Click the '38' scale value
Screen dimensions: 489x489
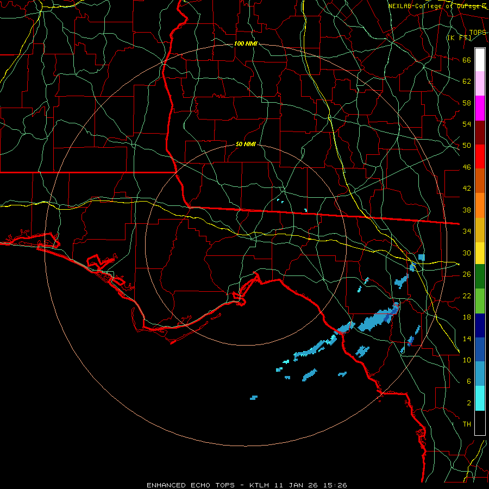click(x=467, y=210)
